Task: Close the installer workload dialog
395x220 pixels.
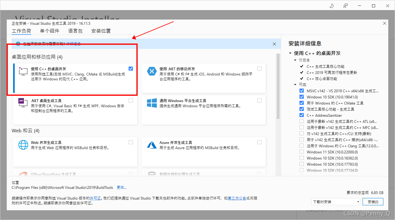Action: point(385,23)
